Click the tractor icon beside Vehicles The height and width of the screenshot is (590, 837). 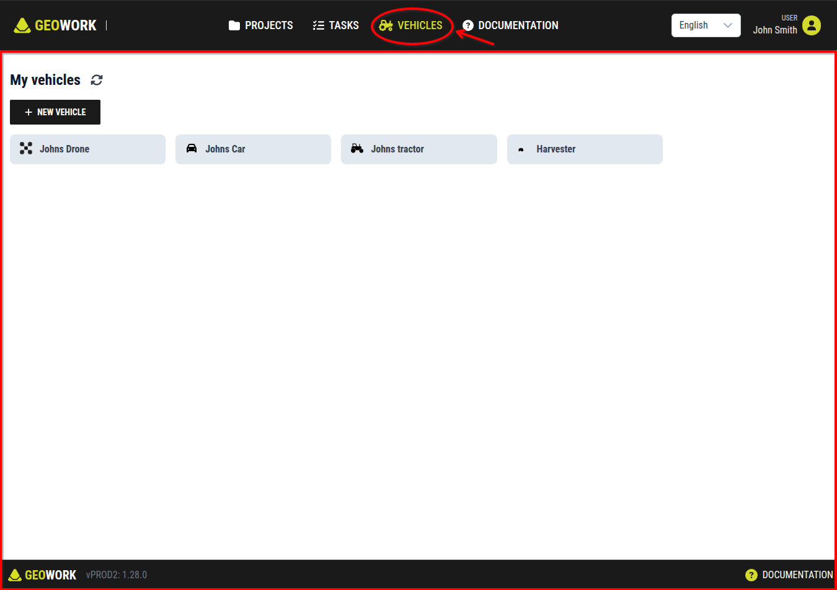(x=386, y=25)
